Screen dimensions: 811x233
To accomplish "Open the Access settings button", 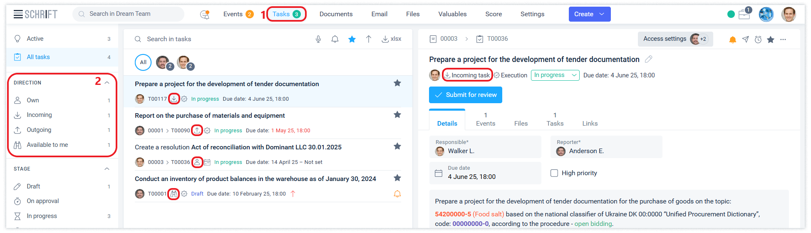I will click(x=665, y=39).
